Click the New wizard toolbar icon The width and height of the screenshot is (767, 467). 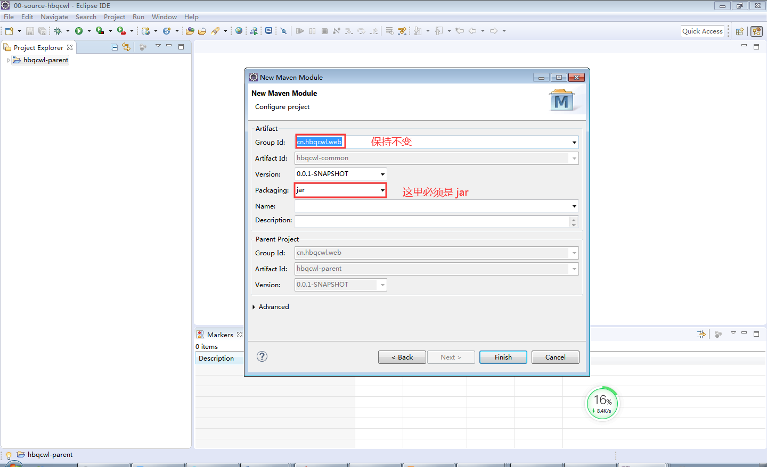coord(9,31)
